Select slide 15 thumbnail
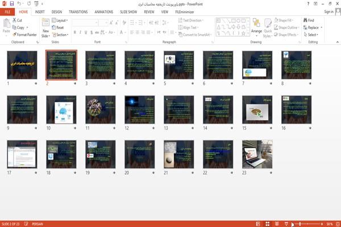 257,109
